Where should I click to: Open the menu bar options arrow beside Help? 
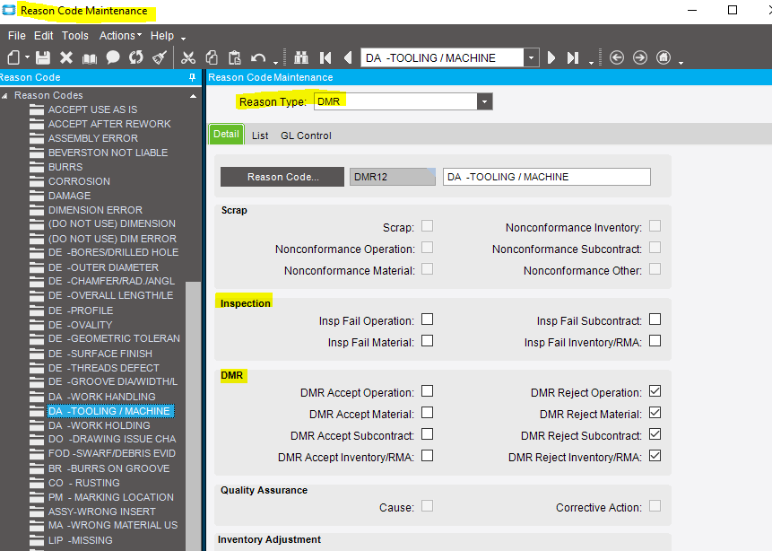pos(183,39)
